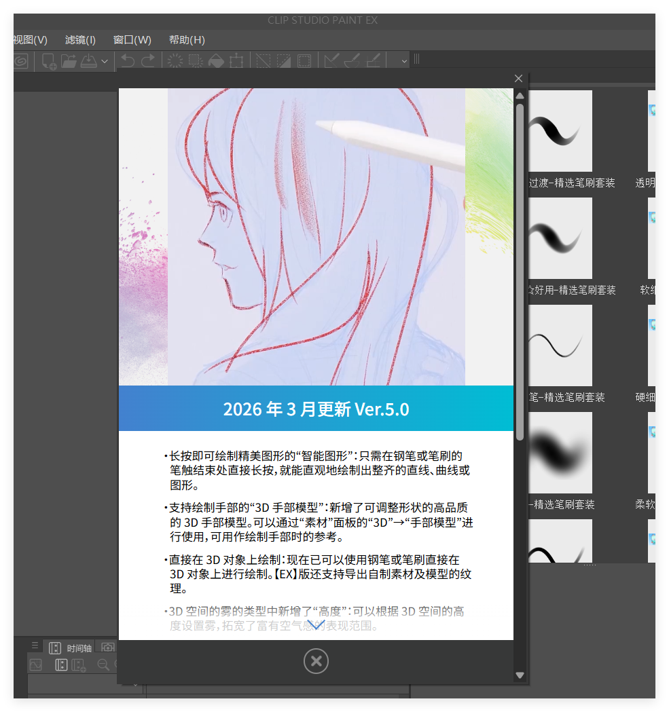Click the Invert selection icon

pos(283,61)
